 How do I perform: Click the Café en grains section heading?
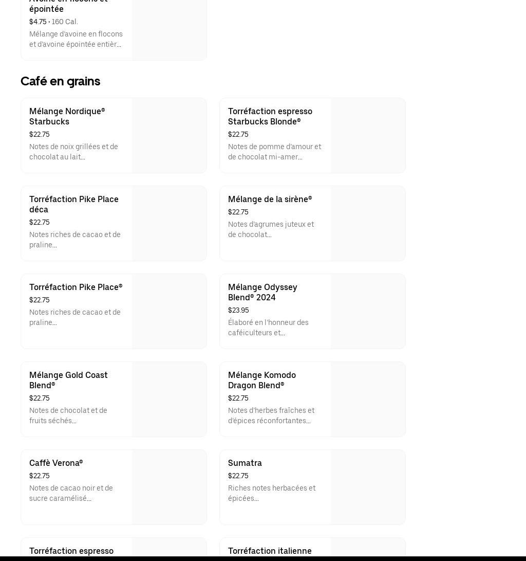[60, 81]
